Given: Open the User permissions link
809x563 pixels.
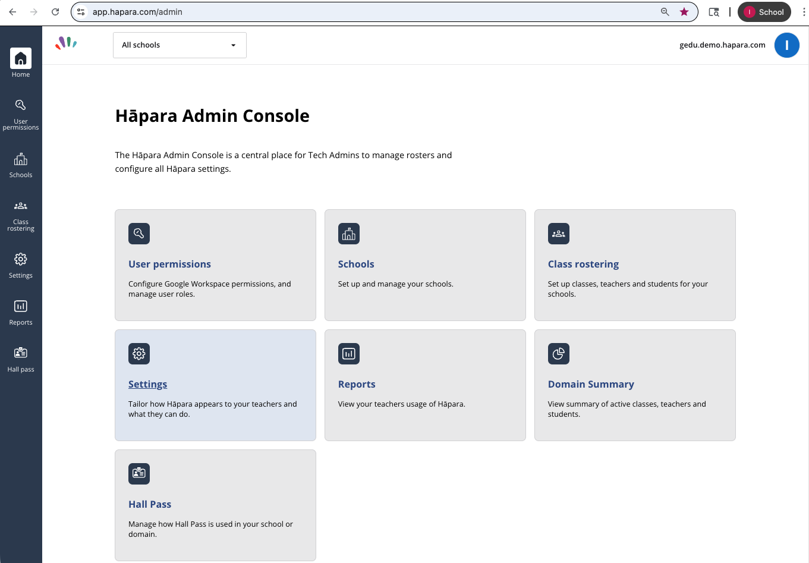Looking at the screenshot, I should click(169, 264).
